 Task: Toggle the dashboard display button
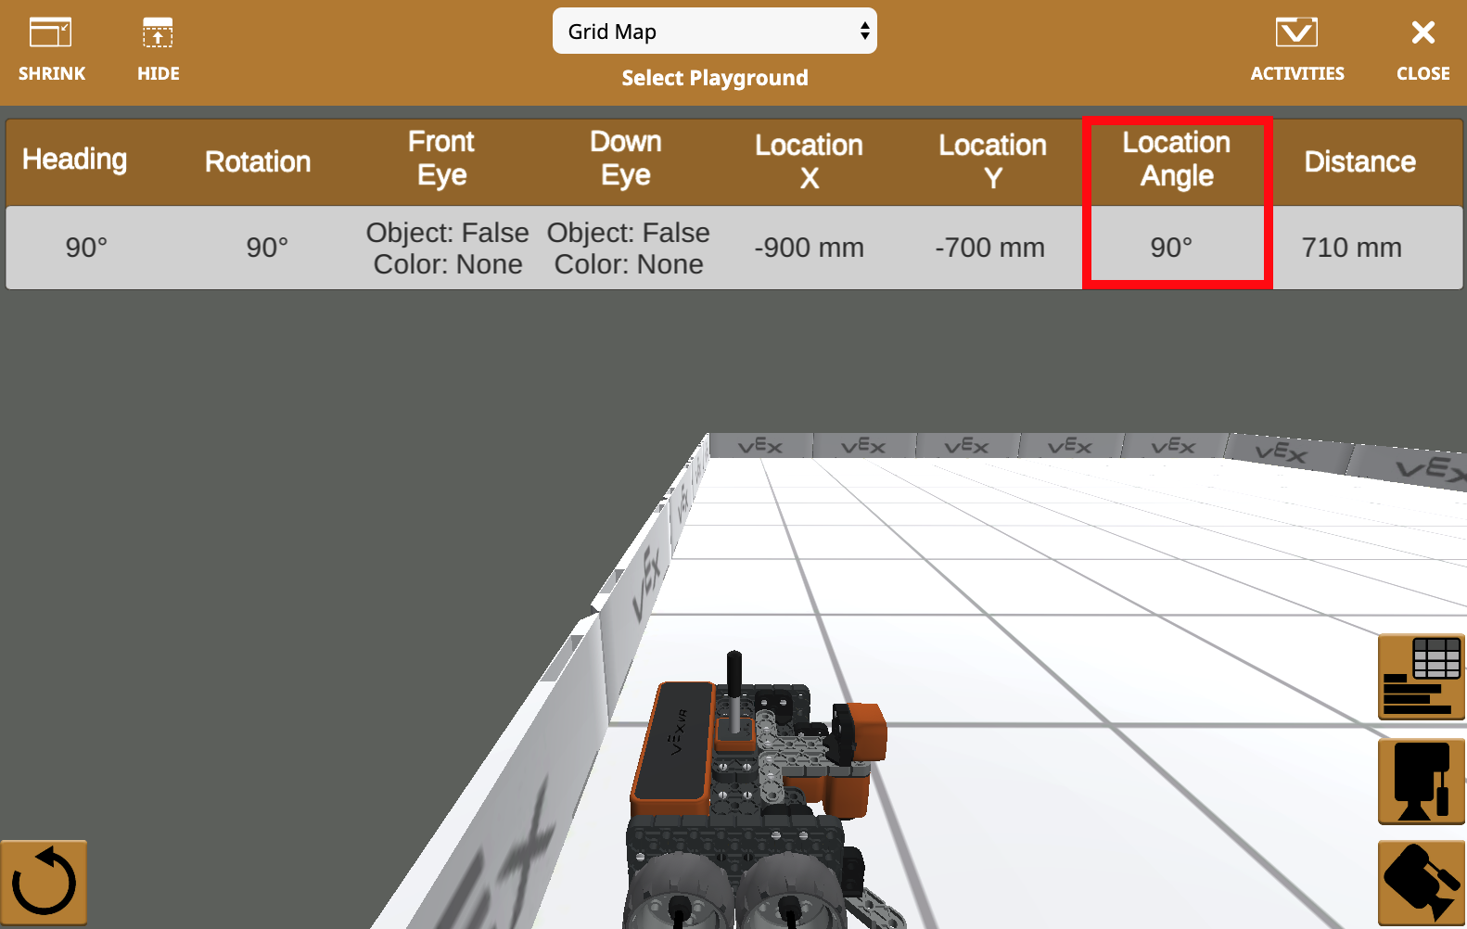point(1421,677)
